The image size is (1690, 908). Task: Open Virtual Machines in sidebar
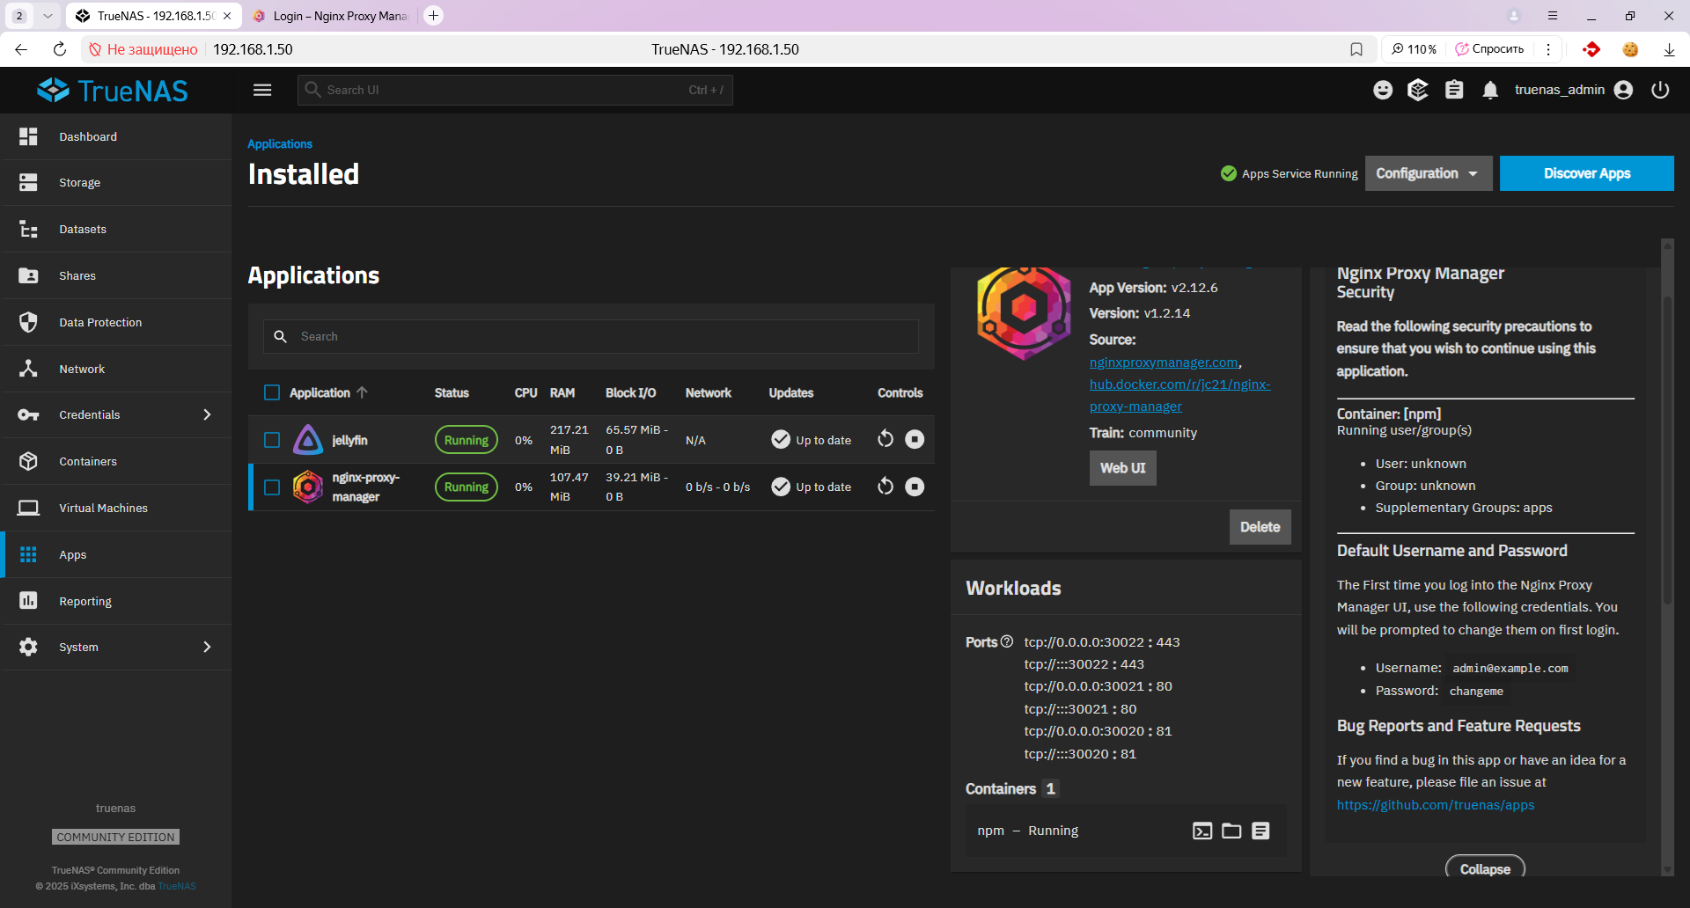103,508
